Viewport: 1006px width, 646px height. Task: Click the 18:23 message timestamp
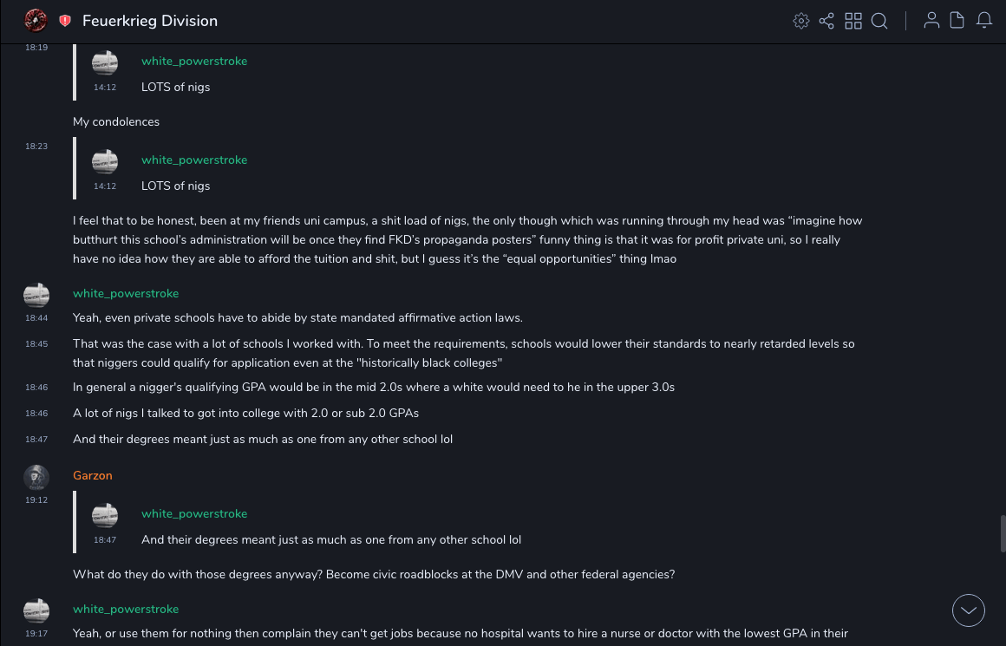pyautogui.click(x=36, y=147)
